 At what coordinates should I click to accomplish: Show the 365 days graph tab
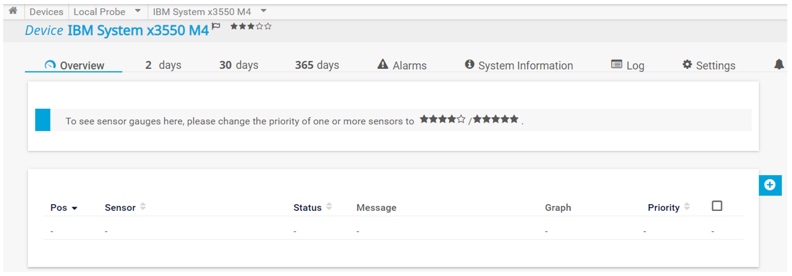[x=317, y=66]
